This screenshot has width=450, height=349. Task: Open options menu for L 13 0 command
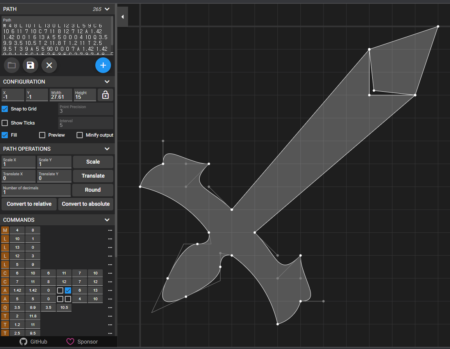coord(110,248)
